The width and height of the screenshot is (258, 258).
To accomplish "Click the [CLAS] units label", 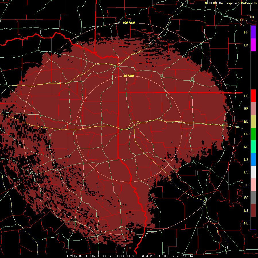I will pyautogui.click(x=242, y=20).
